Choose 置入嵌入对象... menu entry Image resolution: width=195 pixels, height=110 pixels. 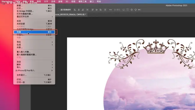coord(34,52)
